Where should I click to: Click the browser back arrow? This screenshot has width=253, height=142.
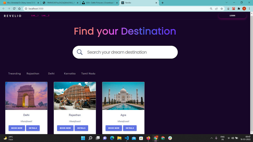point(3,8)
